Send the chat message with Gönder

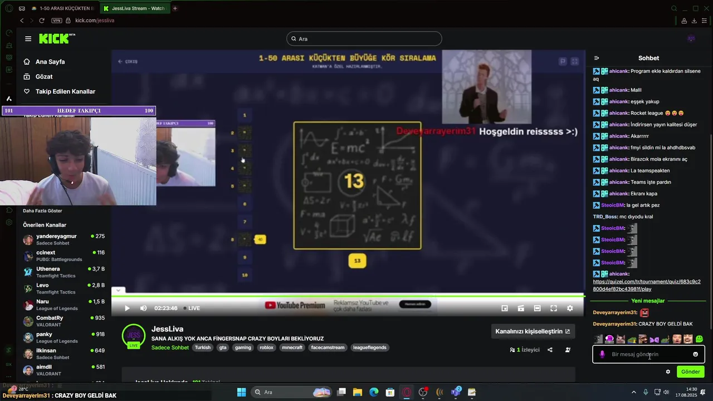click(690, 371)
